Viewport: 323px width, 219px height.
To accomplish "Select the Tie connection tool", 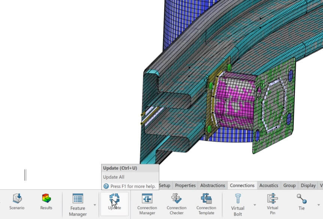I will (302, 202).
